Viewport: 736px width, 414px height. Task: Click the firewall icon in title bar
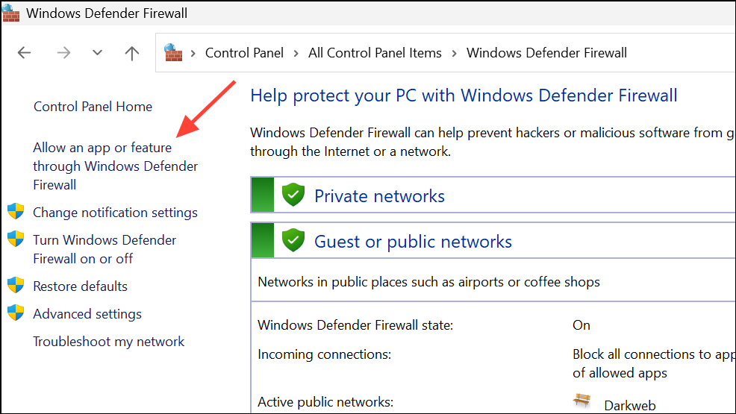click(11, 13)
